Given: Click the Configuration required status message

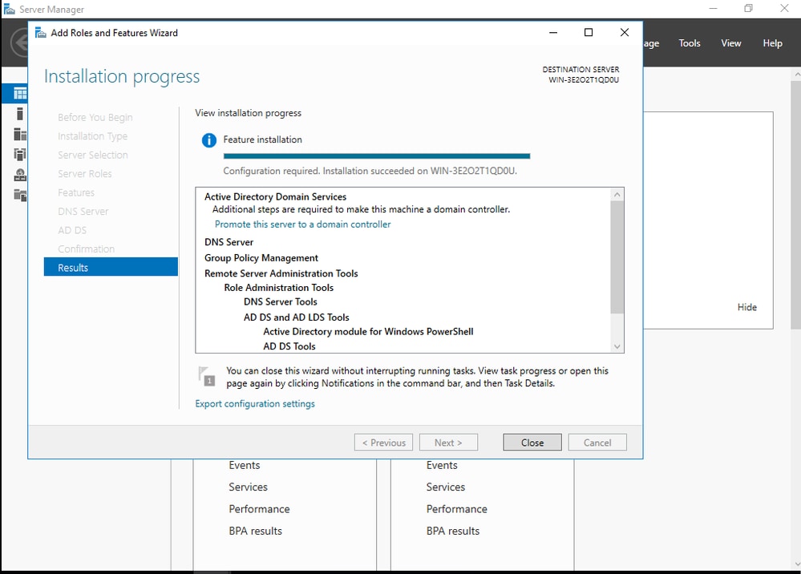Looking at the screenshot, I should tap(370, 171).
